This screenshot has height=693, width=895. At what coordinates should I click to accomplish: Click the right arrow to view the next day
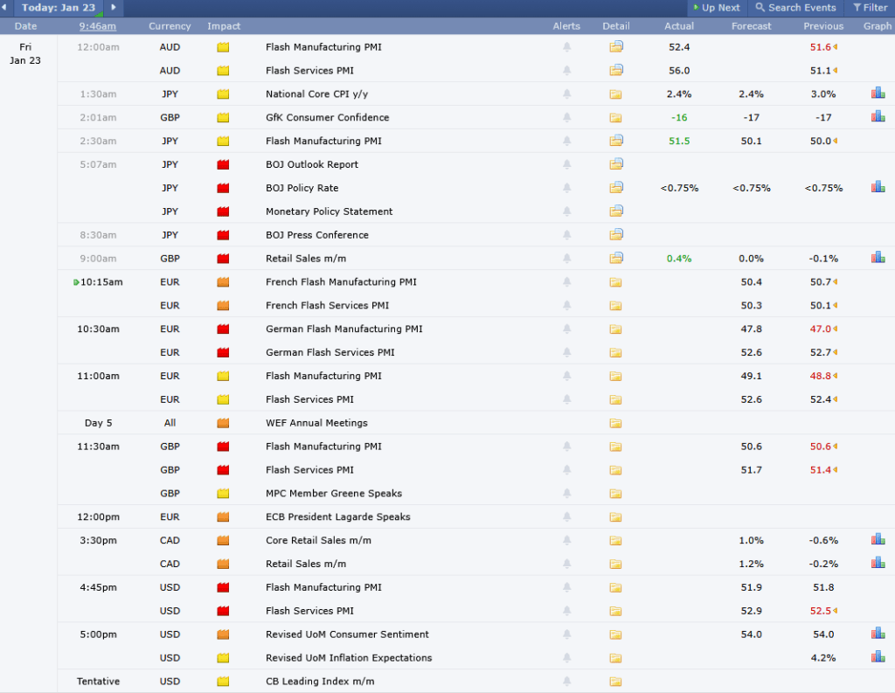[x=112, y=7]
